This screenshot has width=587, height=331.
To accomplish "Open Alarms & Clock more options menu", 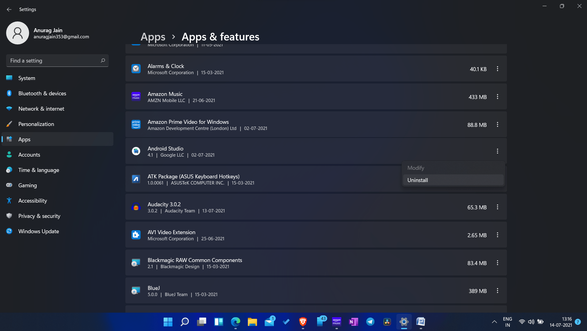I will 497,69.
